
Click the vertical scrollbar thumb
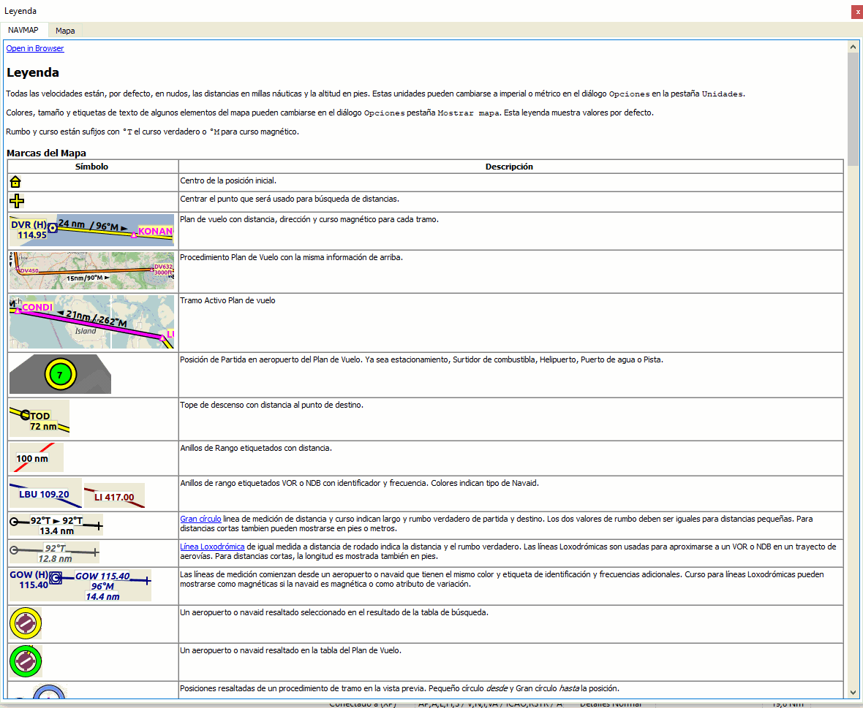(853, 109)
